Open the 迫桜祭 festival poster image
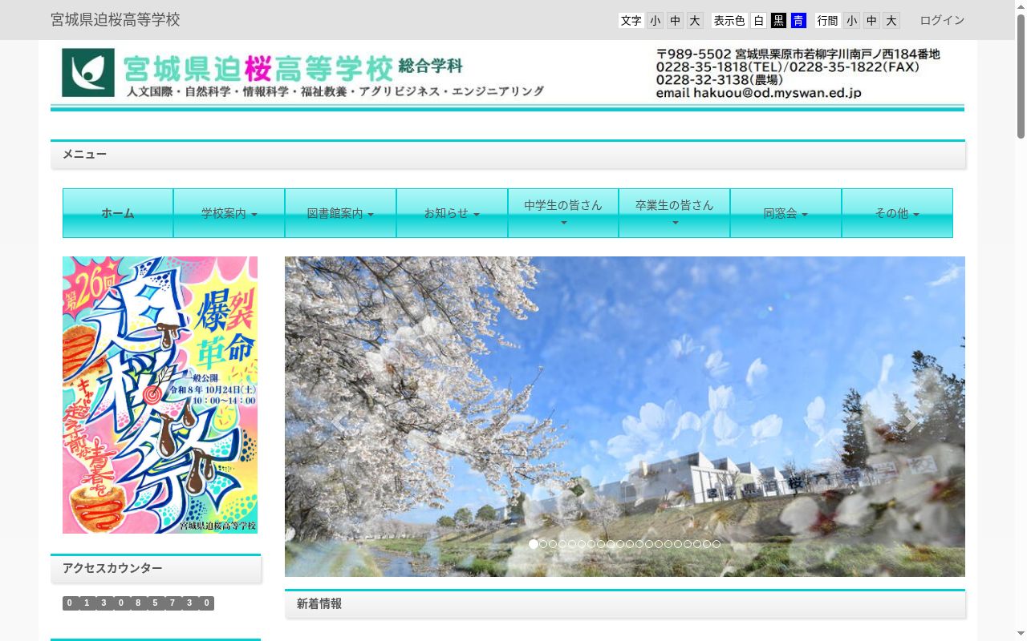The image size is (1027, 641). tap(160, 395)
